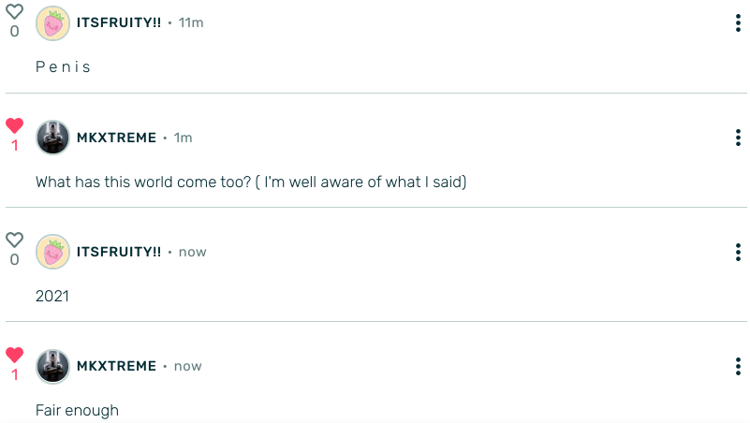750x423 pixels.
Task: Click MKXTREME avatar beside "Fair enough" comment
Action: tap(52, 366)
